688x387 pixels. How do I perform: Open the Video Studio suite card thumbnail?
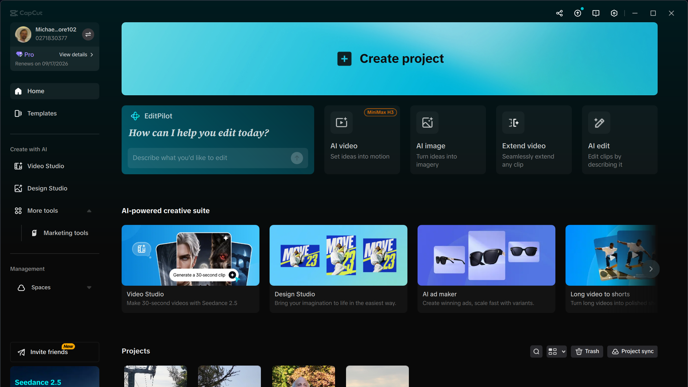191,255
